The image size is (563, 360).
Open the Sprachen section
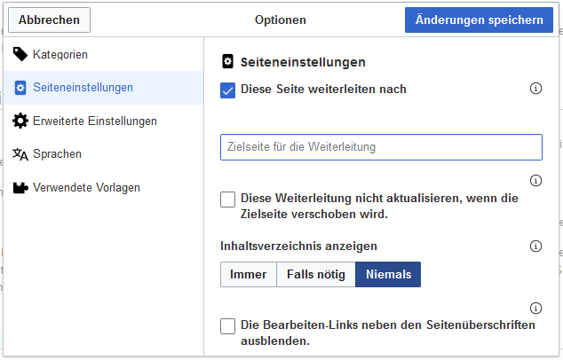click(x=103, y=154)
